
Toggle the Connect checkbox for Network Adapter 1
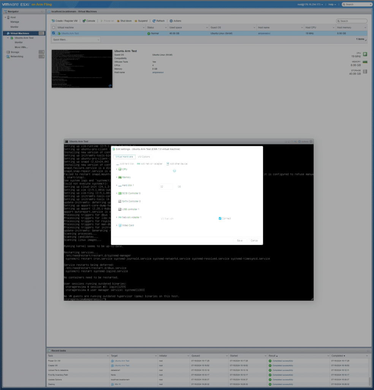pyautogui.click(x=220, y=218)
